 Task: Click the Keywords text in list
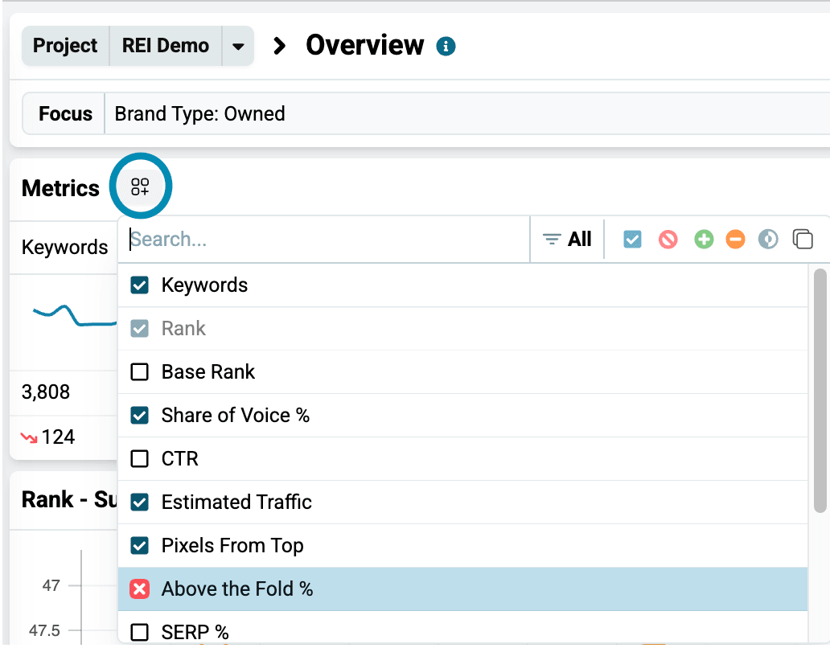pyautogui.click(x=204, y=285)
